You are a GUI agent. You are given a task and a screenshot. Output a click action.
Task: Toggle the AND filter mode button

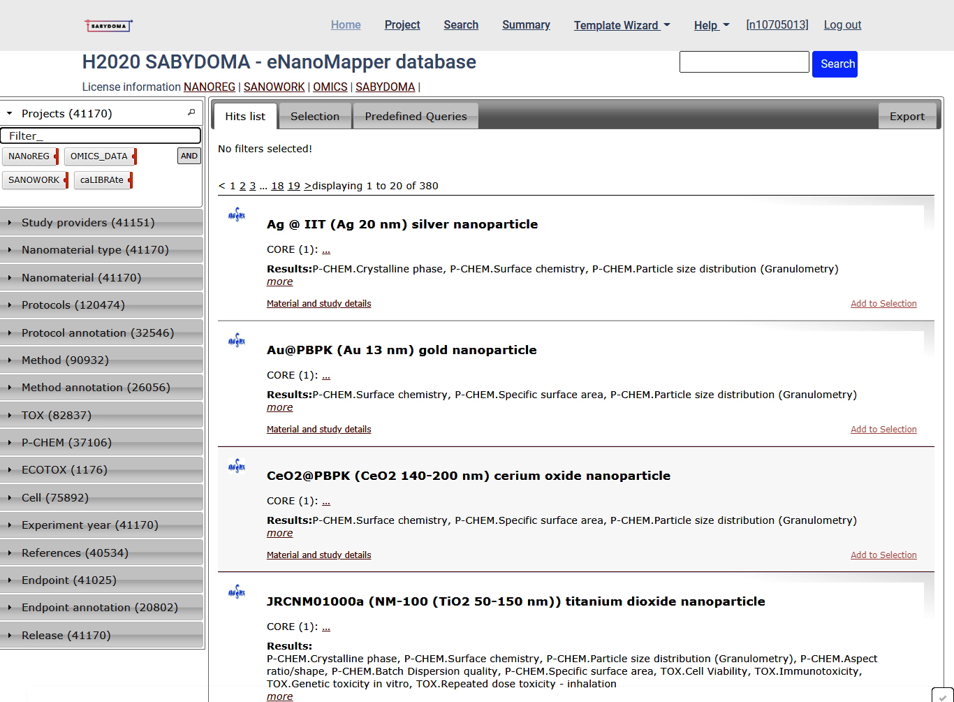click(189, 156)
